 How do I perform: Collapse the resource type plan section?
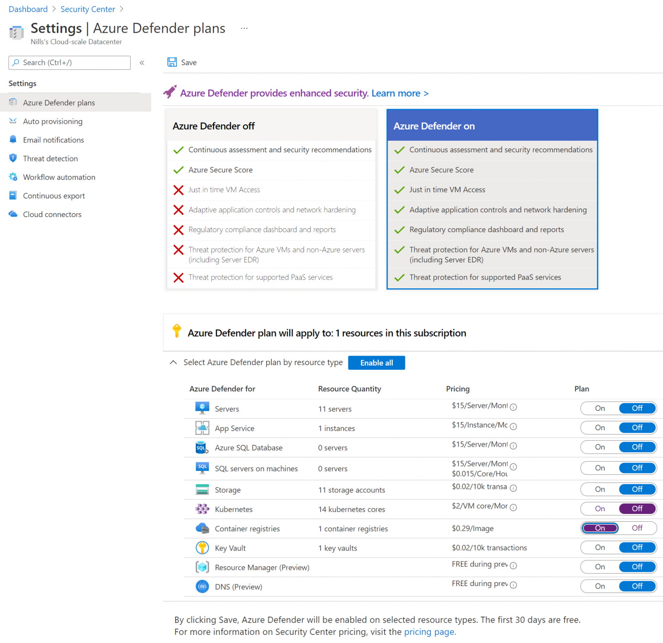(x=173, y=362)
